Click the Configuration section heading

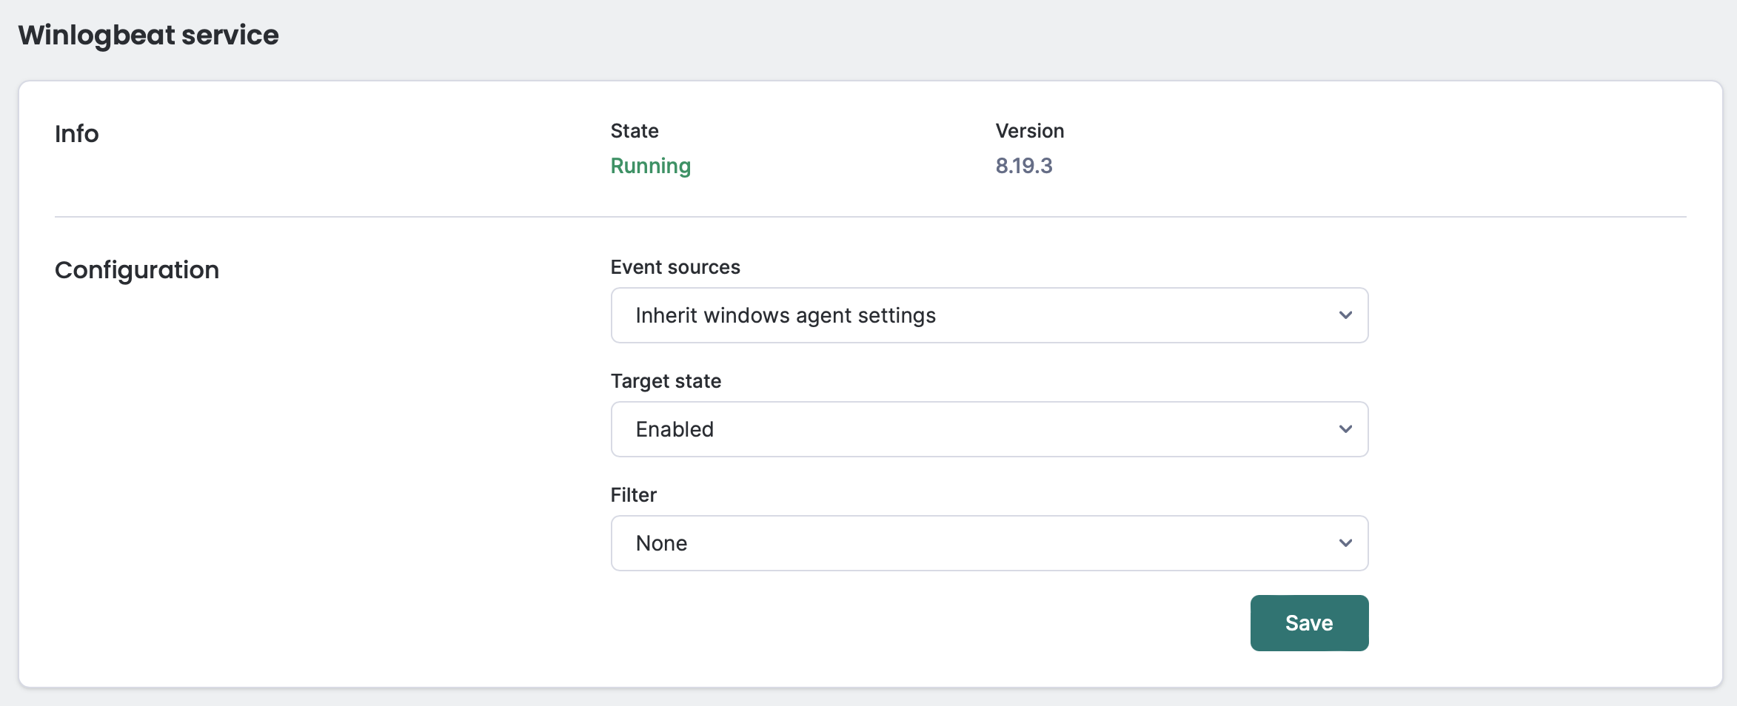136,269
